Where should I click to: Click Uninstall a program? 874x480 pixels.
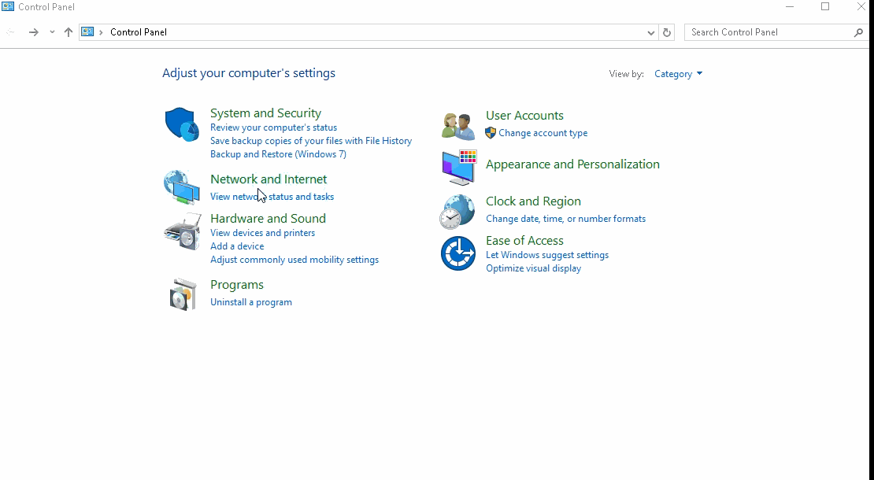click(x=251, y=302)
